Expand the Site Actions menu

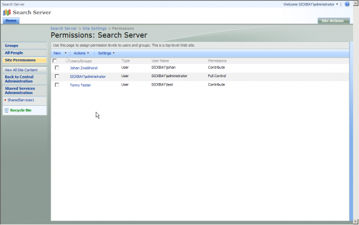tap(334, 21)
